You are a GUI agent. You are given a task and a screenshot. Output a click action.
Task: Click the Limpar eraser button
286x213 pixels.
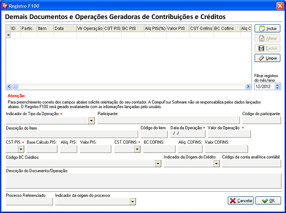(267, 58)
